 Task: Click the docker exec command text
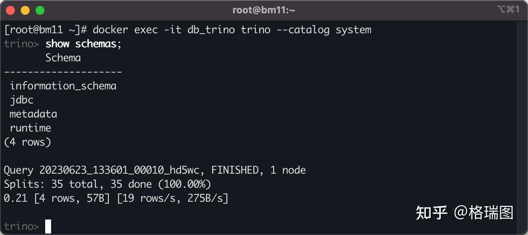[232, 30]
